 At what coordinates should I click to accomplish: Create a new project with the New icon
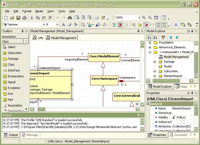click(x=6, y=18)
